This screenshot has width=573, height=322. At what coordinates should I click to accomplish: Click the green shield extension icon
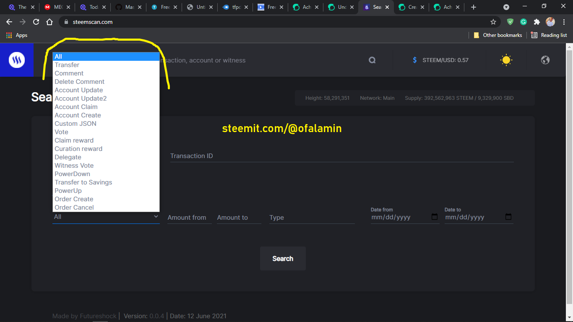pyautogui.click(x=510, y=22)
